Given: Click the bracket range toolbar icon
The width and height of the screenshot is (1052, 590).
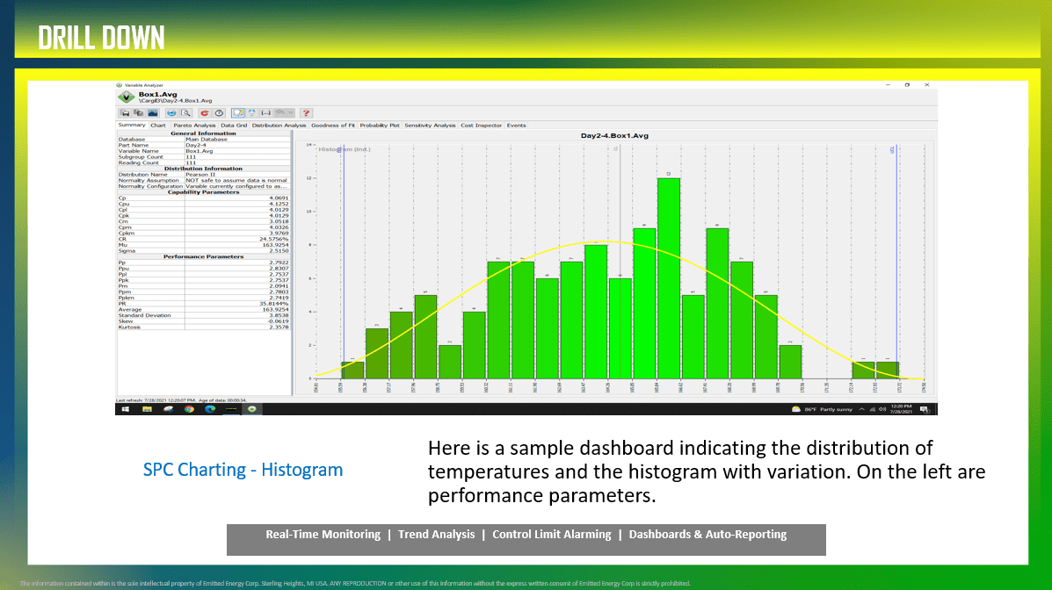Looking at the screenshot, I should (x=265, y=113).
